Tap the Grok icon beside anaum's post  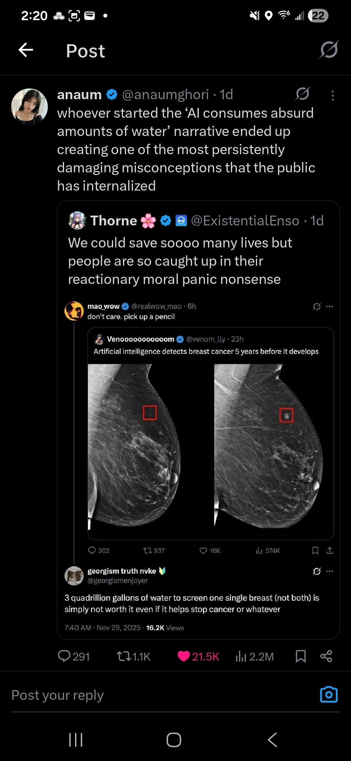303,94
